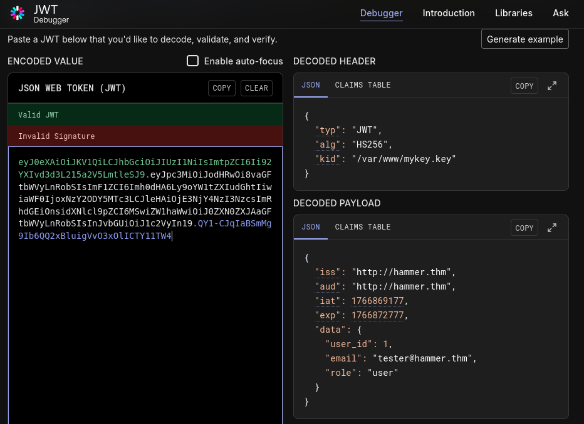
Task: Copy the decoded header JSON
Action: 524,86
